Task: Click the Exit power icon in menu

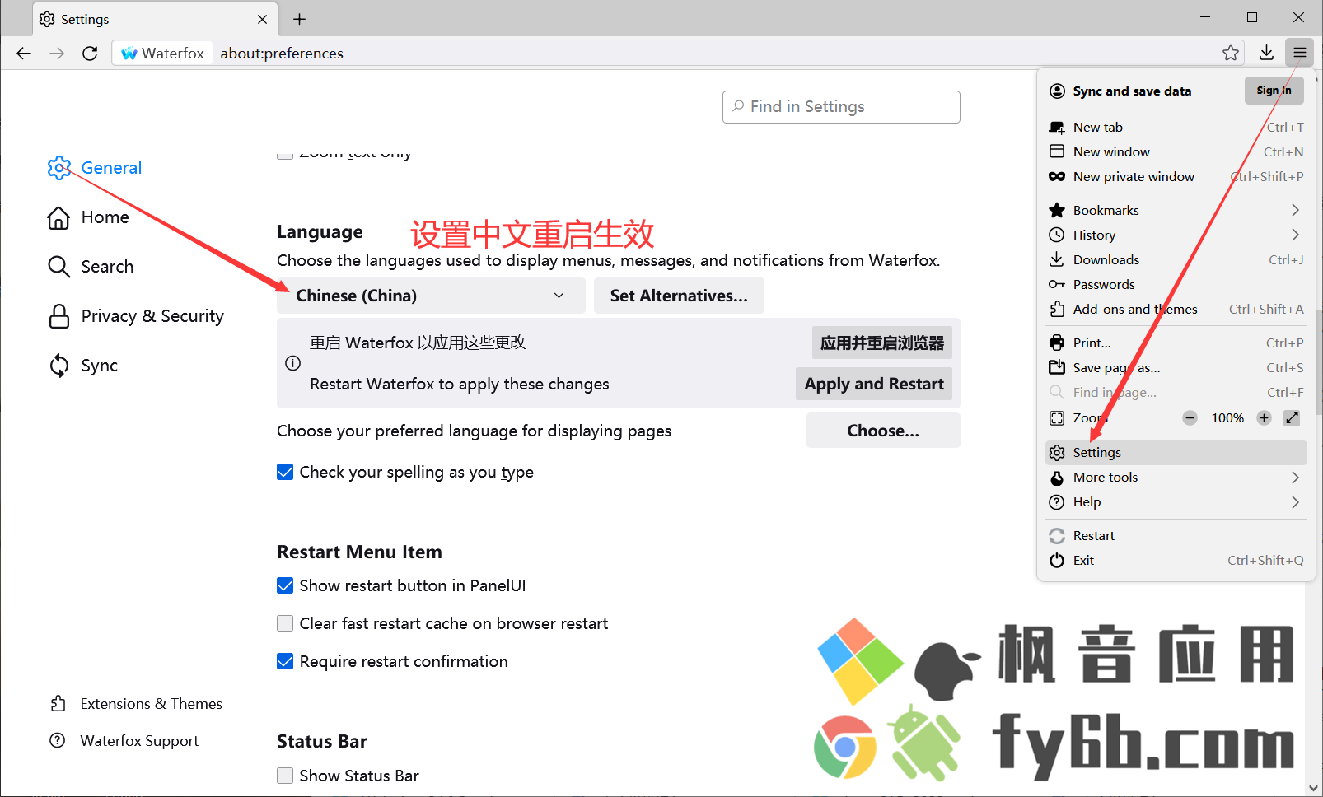Action: (x=1057, y=561)
